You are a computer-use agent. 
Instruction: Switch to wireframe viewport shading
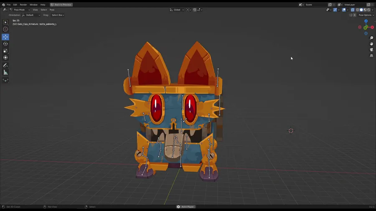[x=358, y=10]
